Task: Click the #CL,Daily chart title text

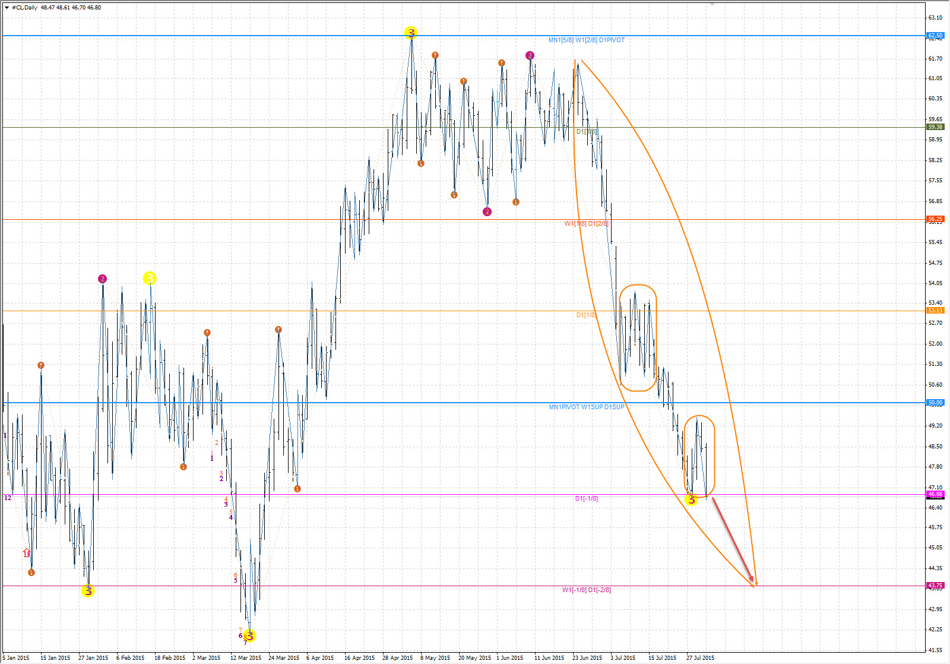Action: point(24,8)
